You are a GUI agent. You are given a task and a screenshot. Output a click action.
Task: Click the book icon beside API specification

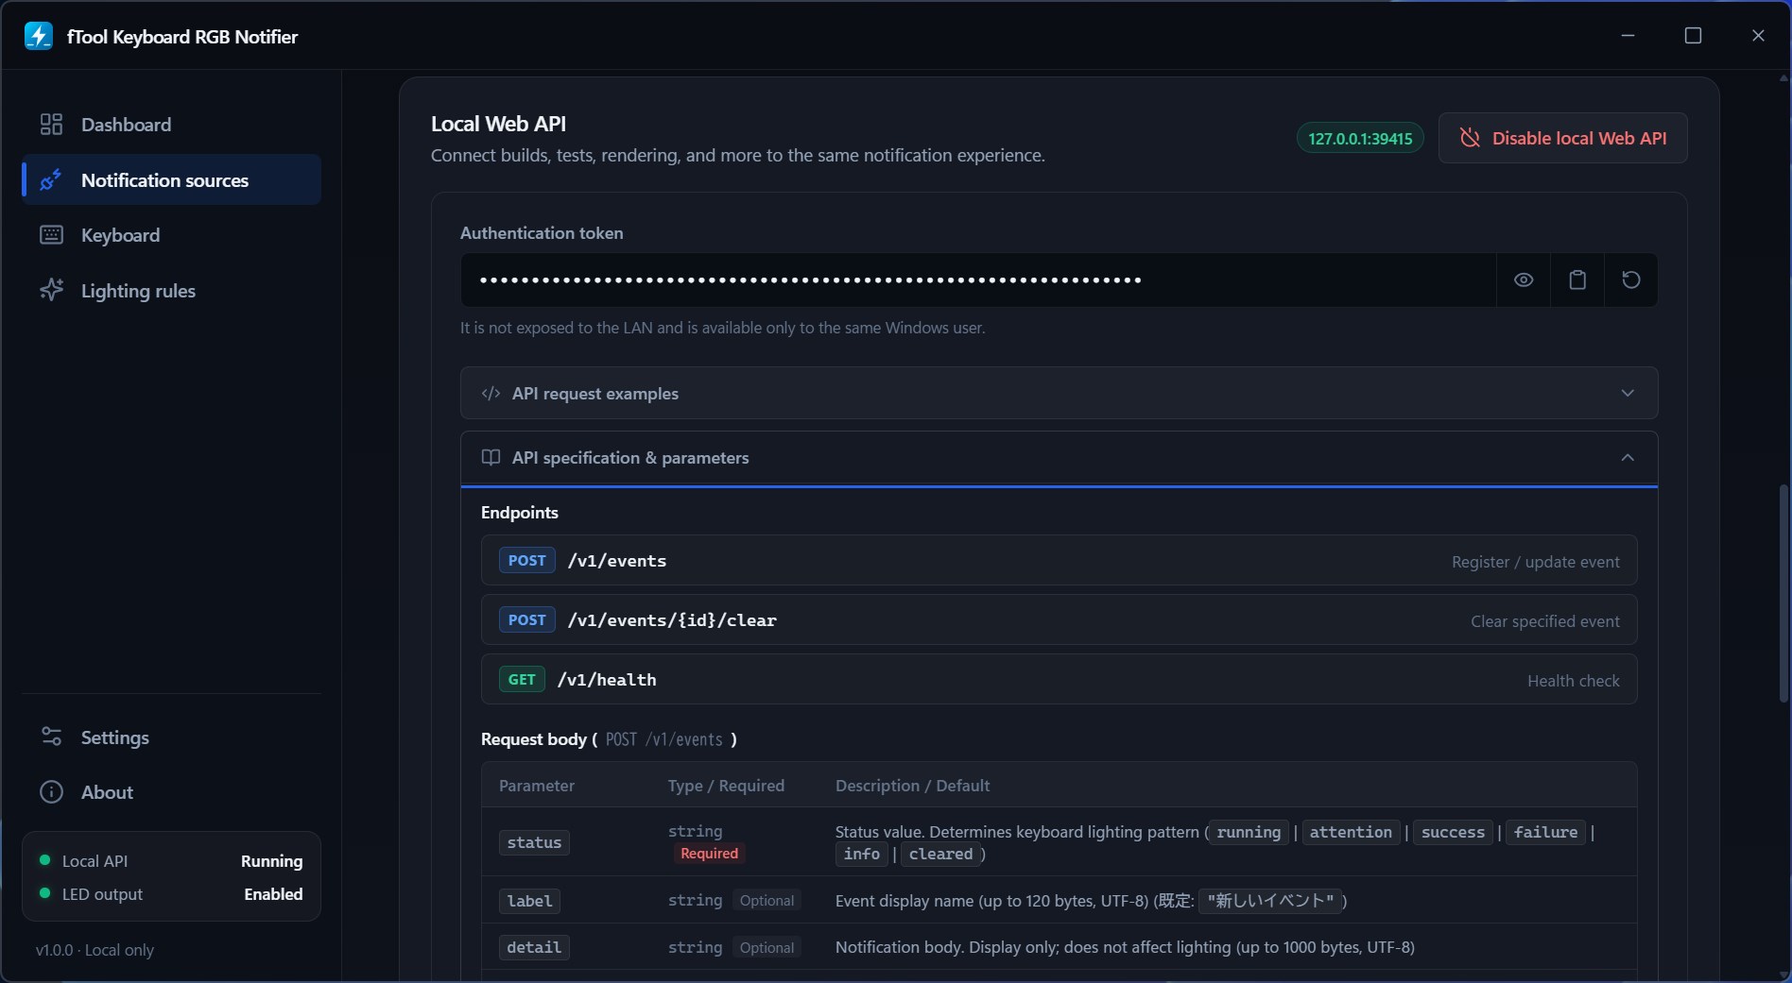[491, 457]
